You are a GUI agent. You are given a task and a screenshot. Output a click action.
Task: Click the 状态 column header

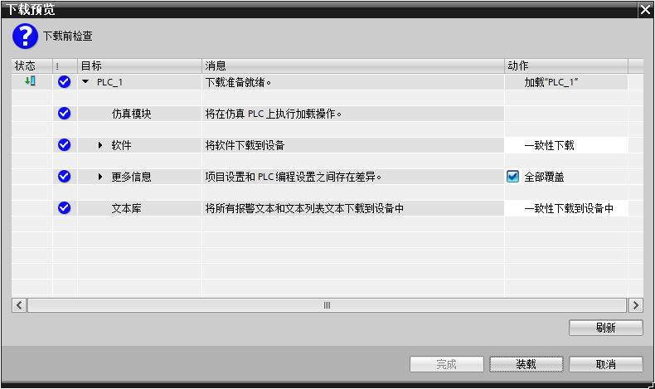(x=32, y=66)
